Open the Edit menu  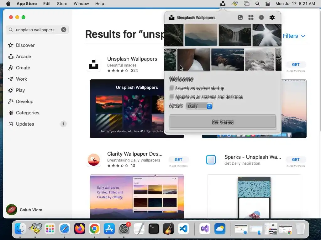coord(47,4)
